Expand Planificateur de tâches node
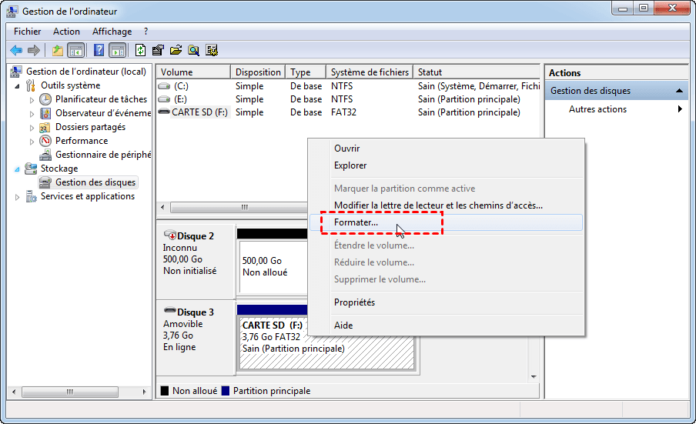Image resolution: width=696 pixels, height=424 pixels. point(32,100)
